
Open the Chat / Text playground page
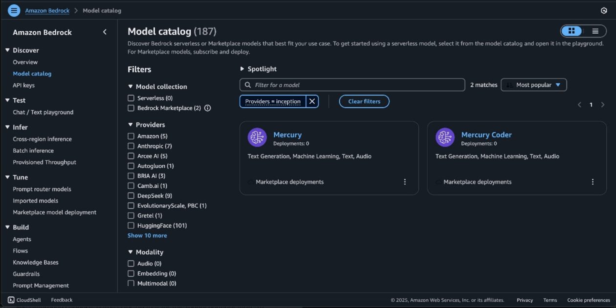click(43, 112)
